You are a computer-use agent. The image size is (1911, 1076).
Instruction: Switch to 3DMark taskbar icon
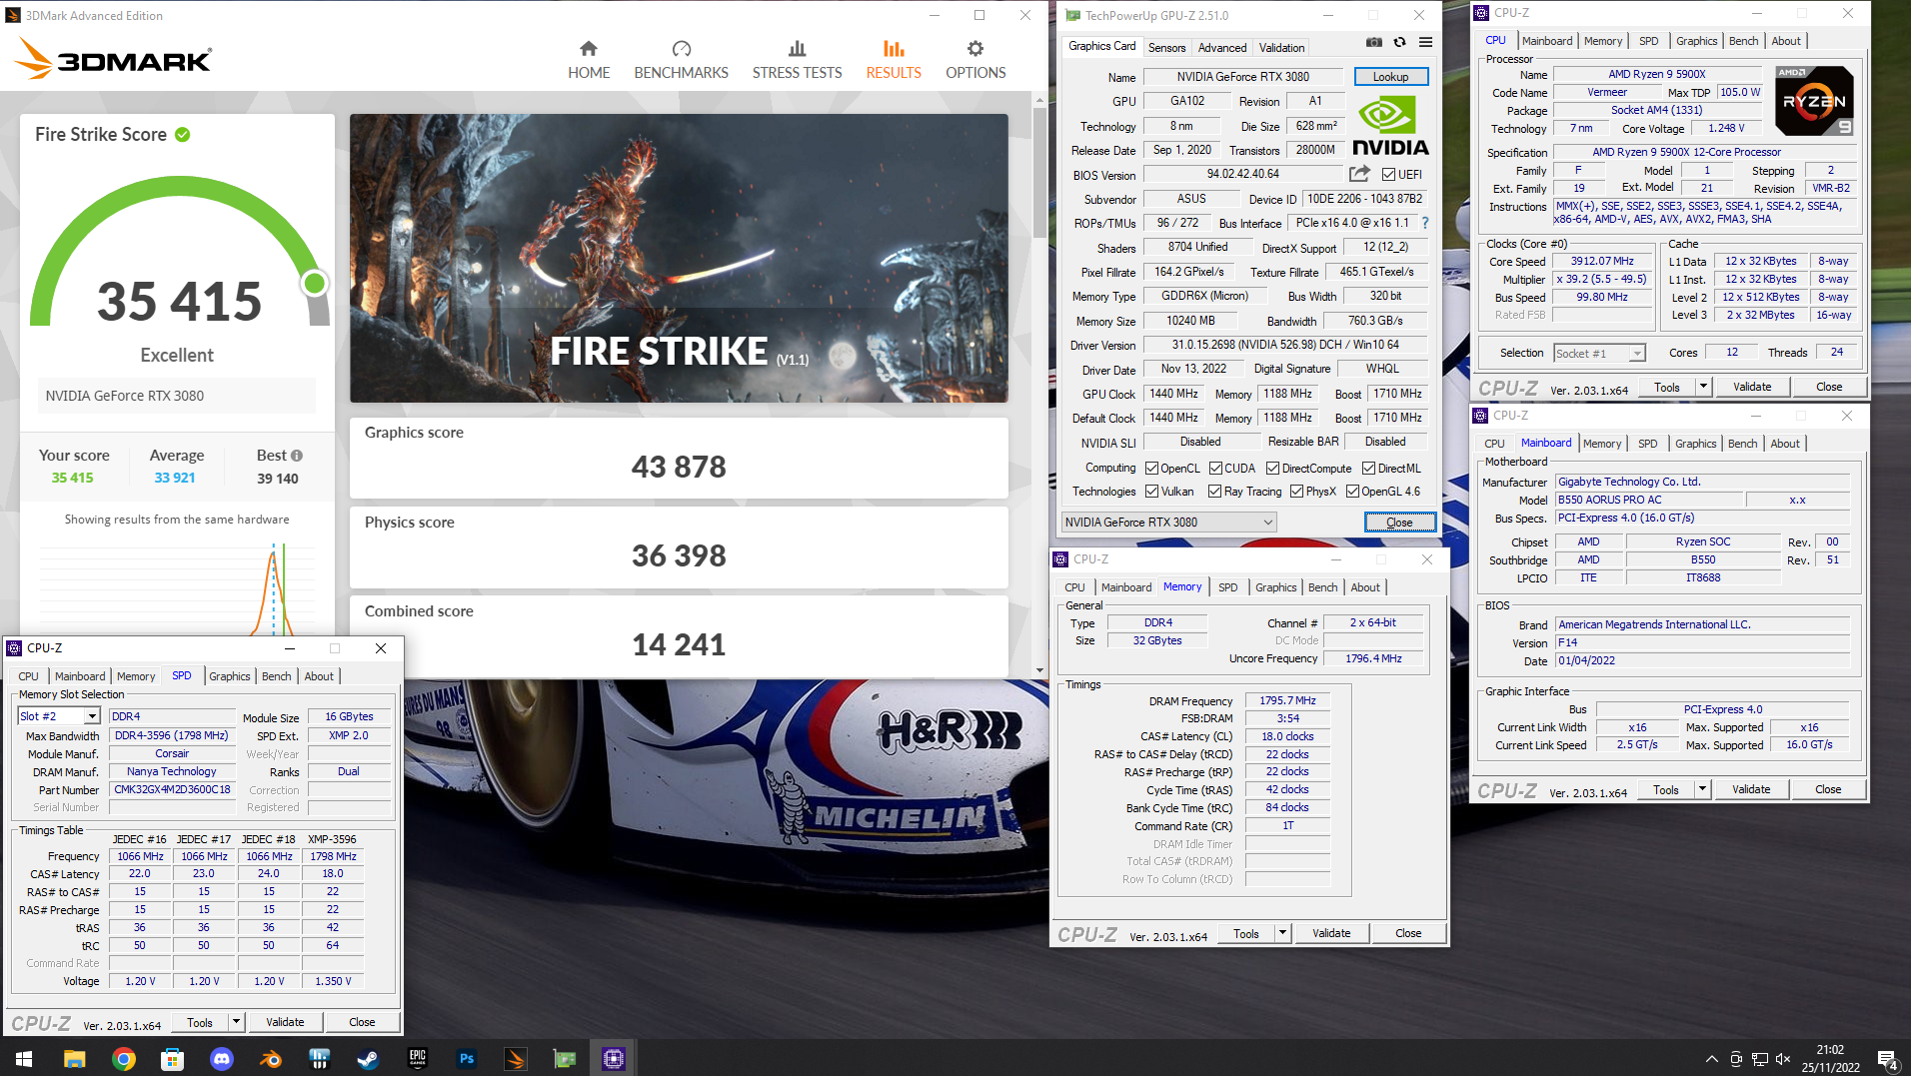516,1058
